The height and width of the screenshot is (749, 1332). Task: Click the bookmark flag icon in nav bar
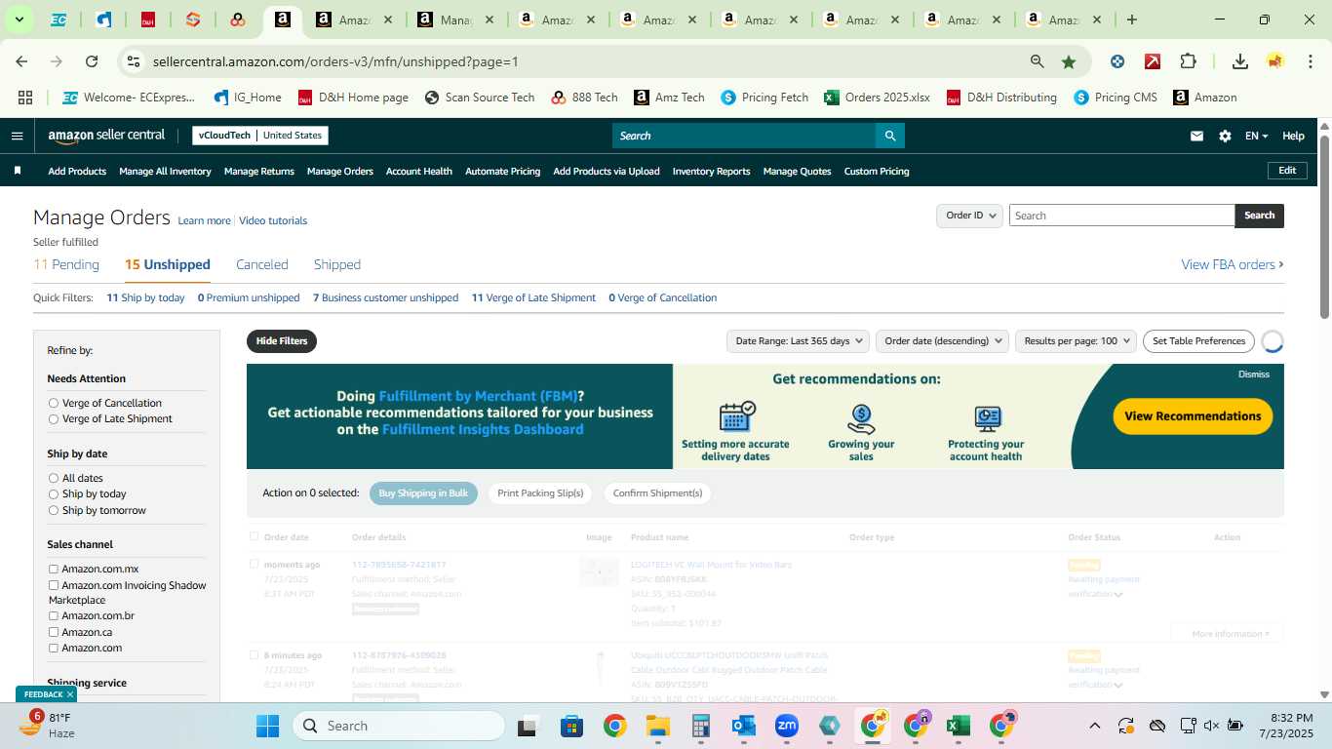click(x=18, y=171)
